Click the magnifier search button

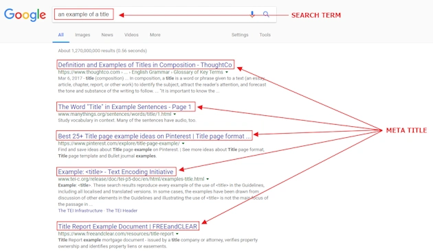tap(266, 14)
